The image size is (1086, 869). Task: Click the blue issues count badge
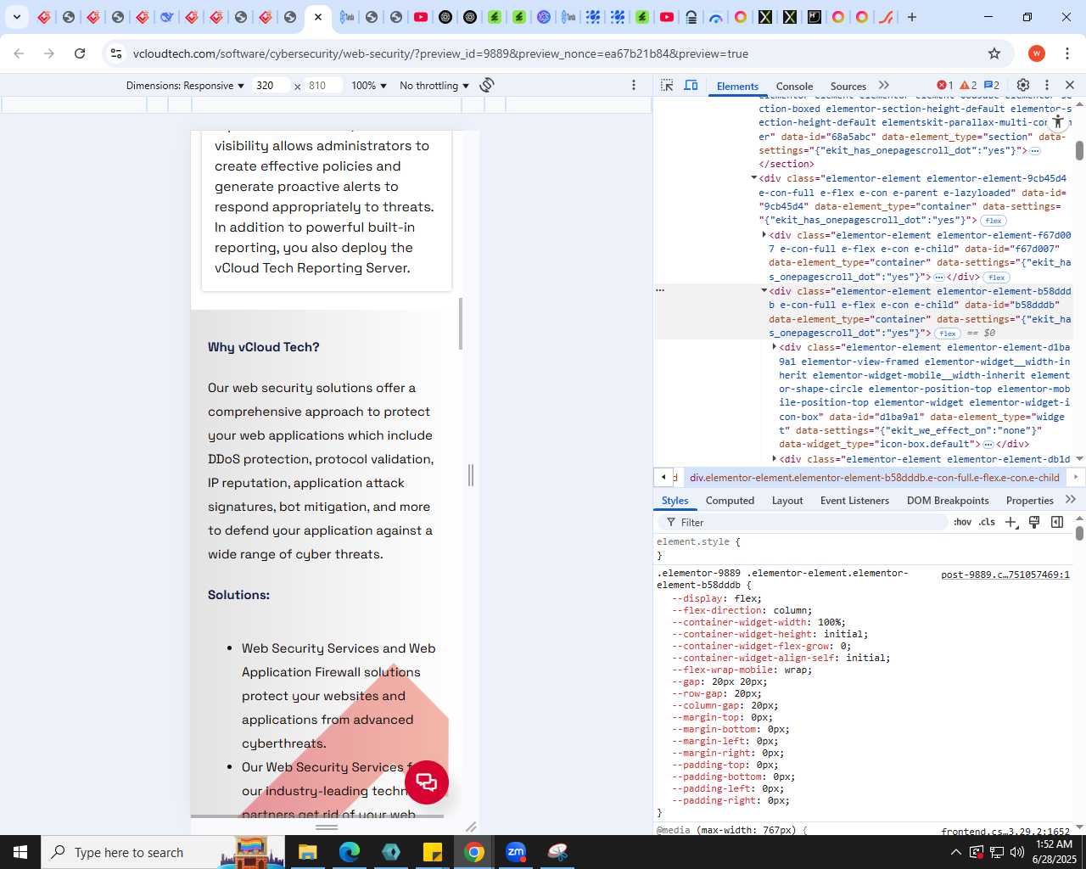(x=992, y=85)
